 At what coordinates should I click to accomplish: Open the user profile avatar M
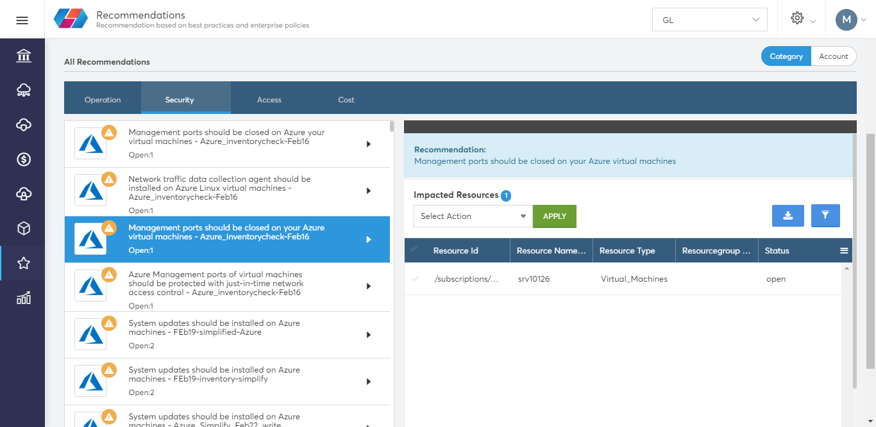tap(847, 20)
